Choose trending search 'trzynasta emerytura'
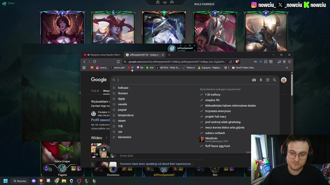 [x=218, y=111]
